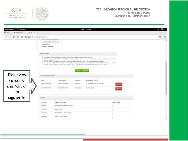Click the download icon beside the heart
The image size is (188, 141).
click(164, 37)
